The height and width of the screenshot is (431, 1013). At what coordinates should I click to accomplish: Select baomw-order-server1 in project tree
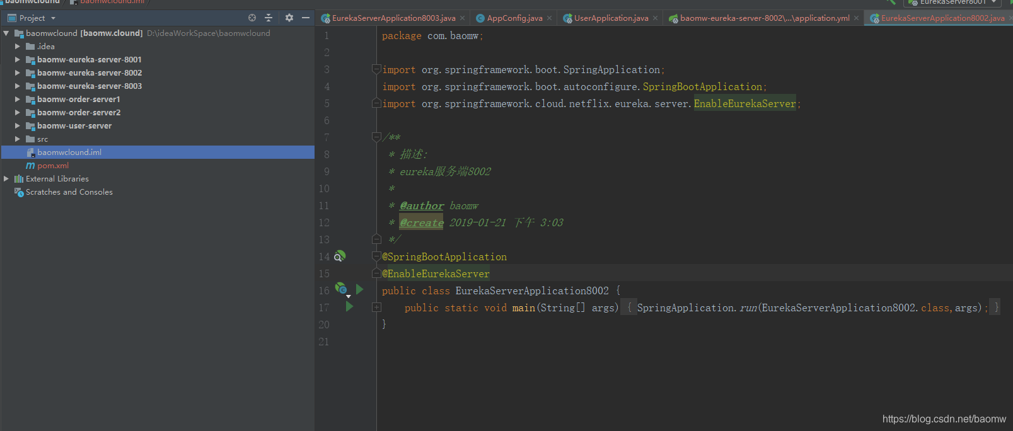click(78, 100)
